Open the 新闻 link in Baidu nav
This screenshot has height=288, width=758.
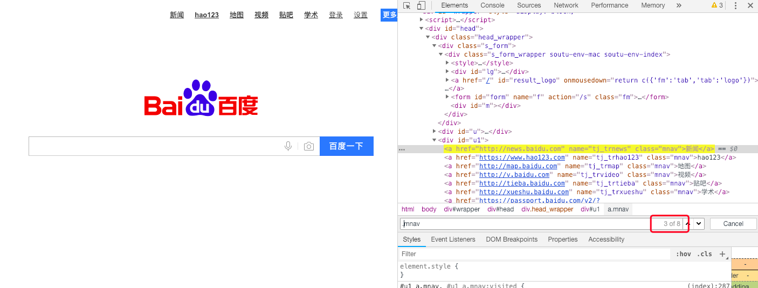tap(177, 15)
